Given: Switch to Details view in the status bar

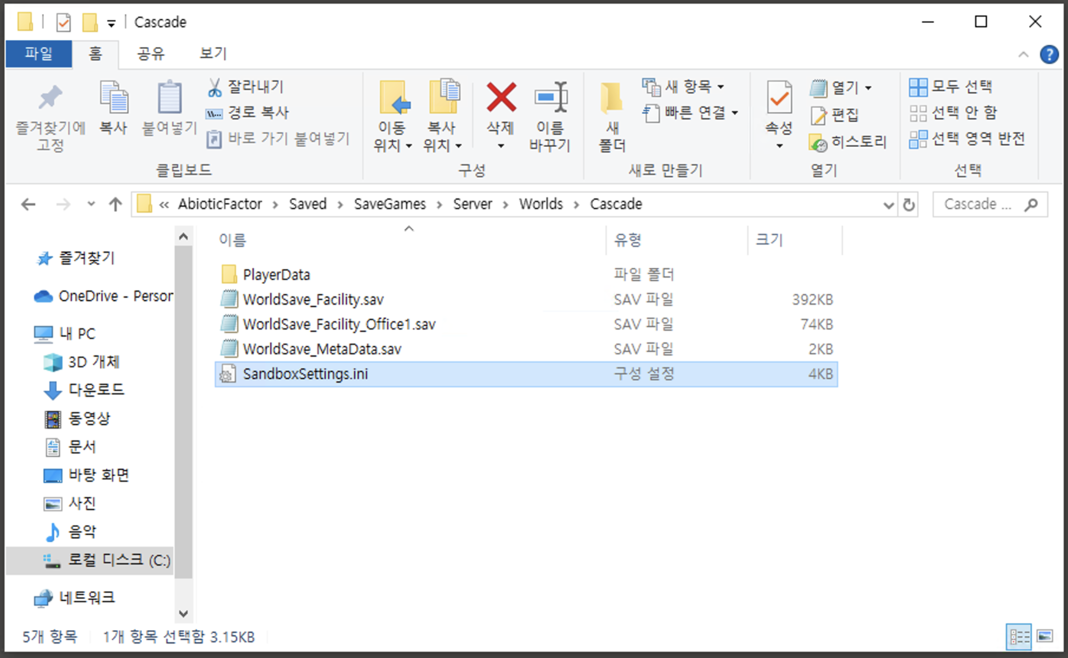Looking at the screenshot, I should point(1018,636).
